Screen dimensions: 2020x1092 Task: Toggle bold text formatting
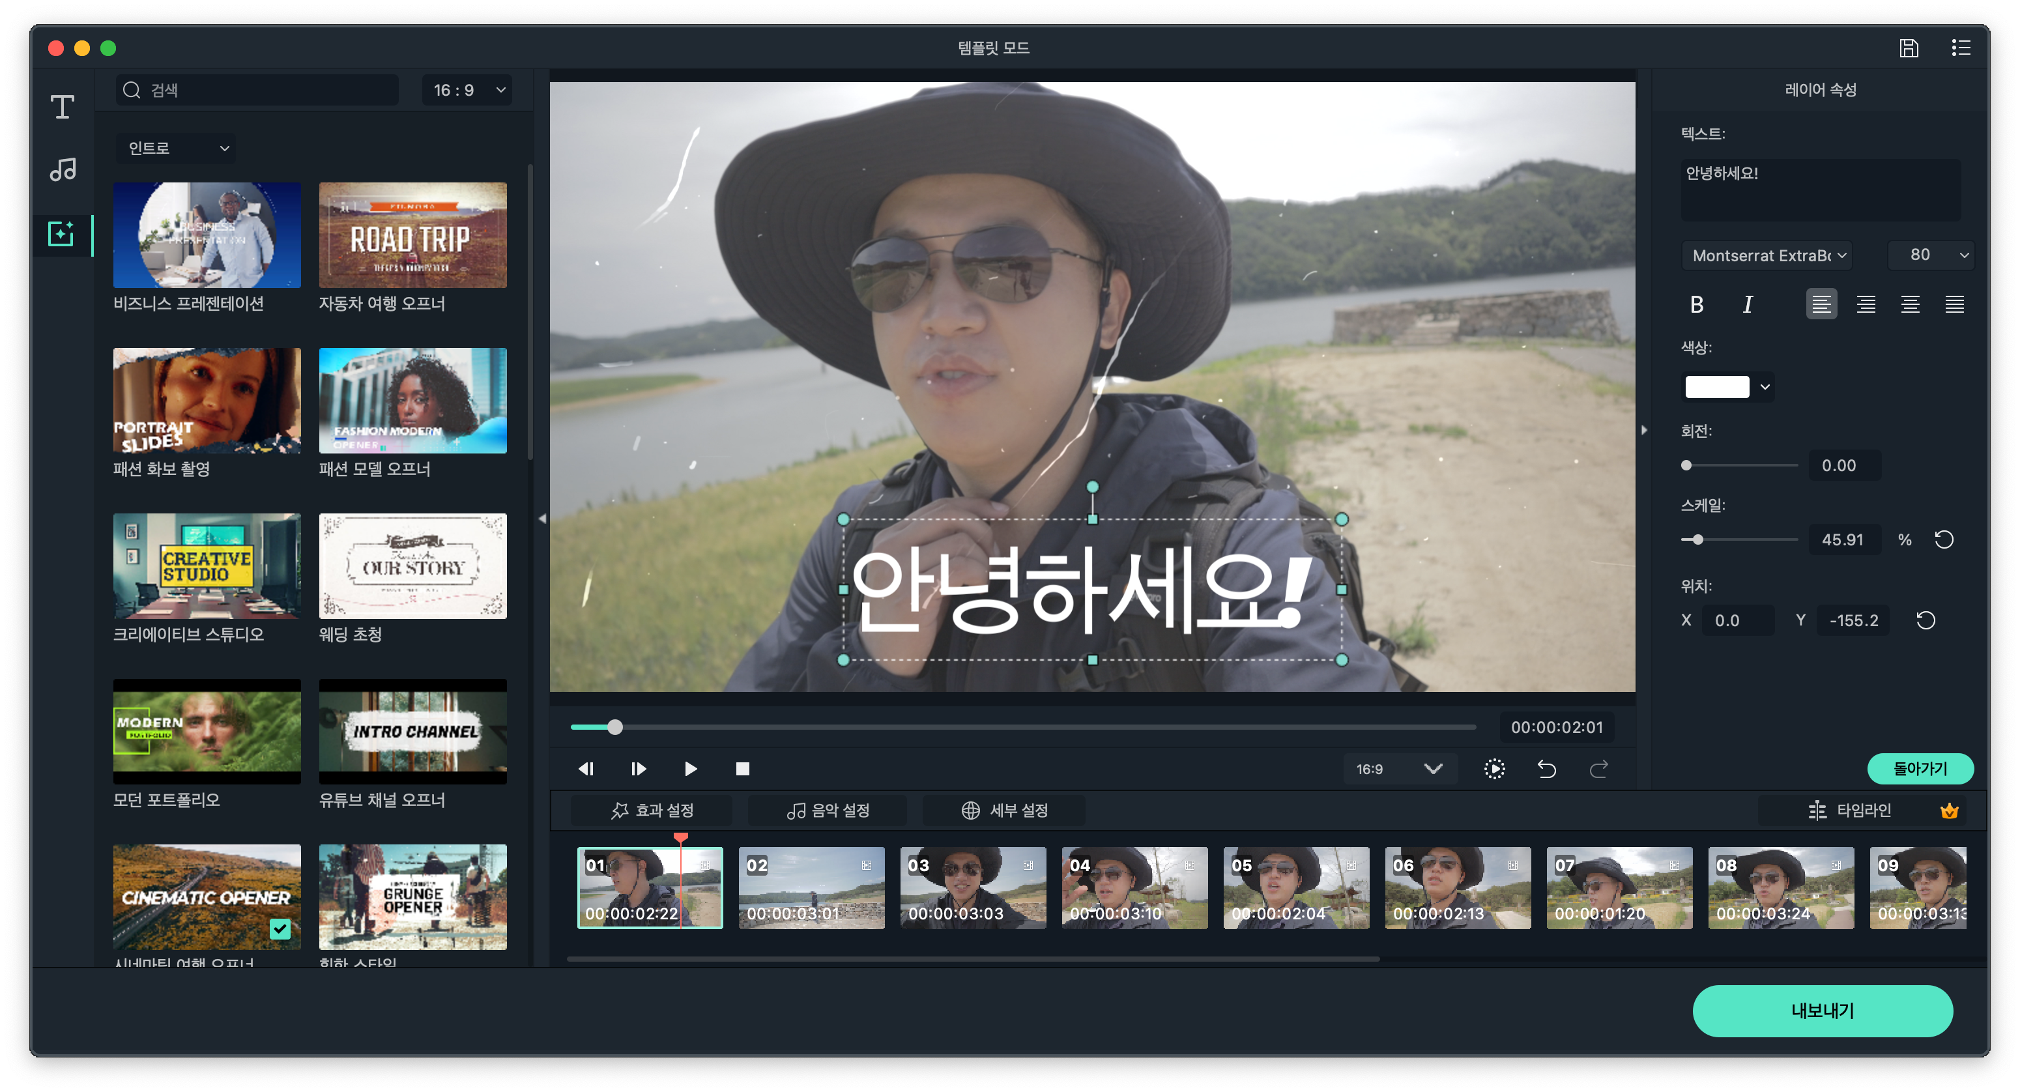[x=1697, y=304]
